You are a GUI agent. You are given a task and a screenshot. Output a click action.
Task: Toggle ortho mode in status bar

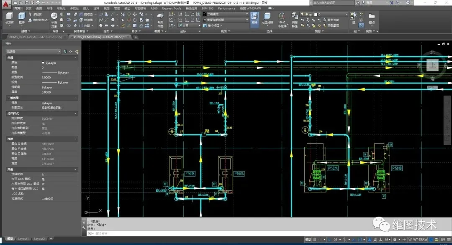click(329, 240)
